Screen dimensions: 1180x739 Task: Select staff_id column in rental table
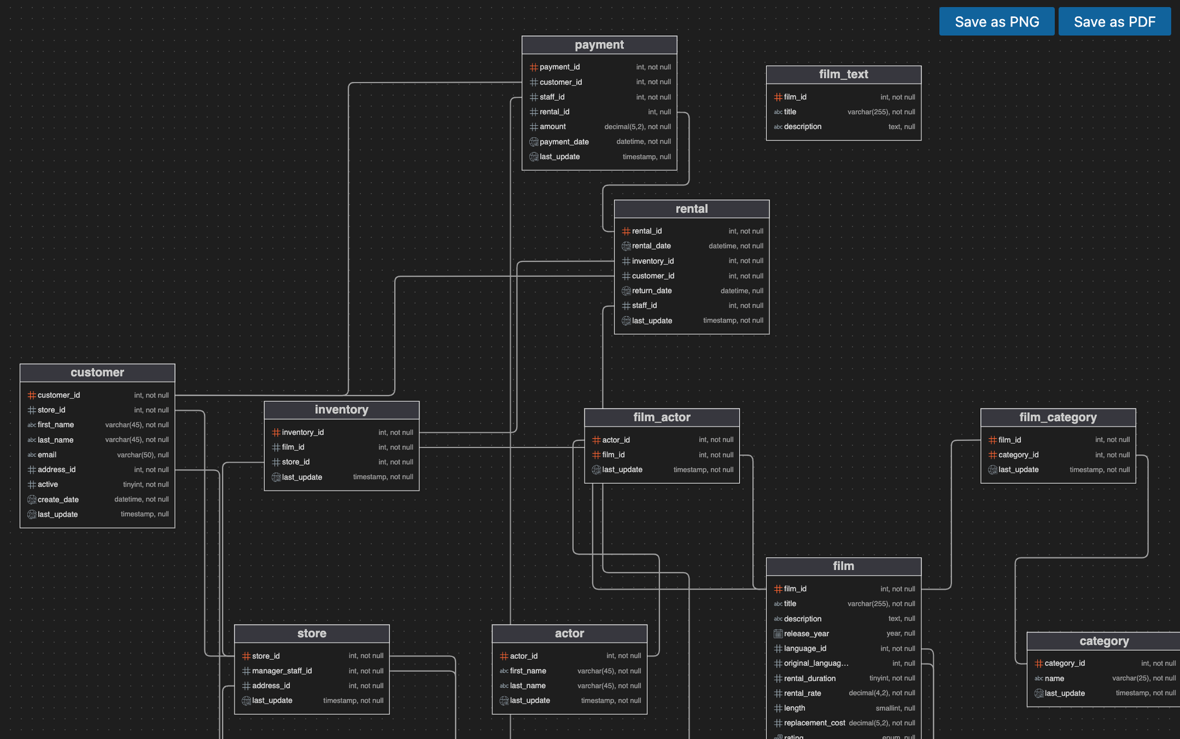[691, 306]
